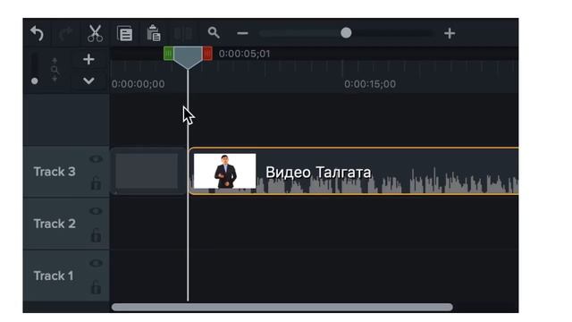
Task: Select the Track 1 label
Action: pos(54,275)
